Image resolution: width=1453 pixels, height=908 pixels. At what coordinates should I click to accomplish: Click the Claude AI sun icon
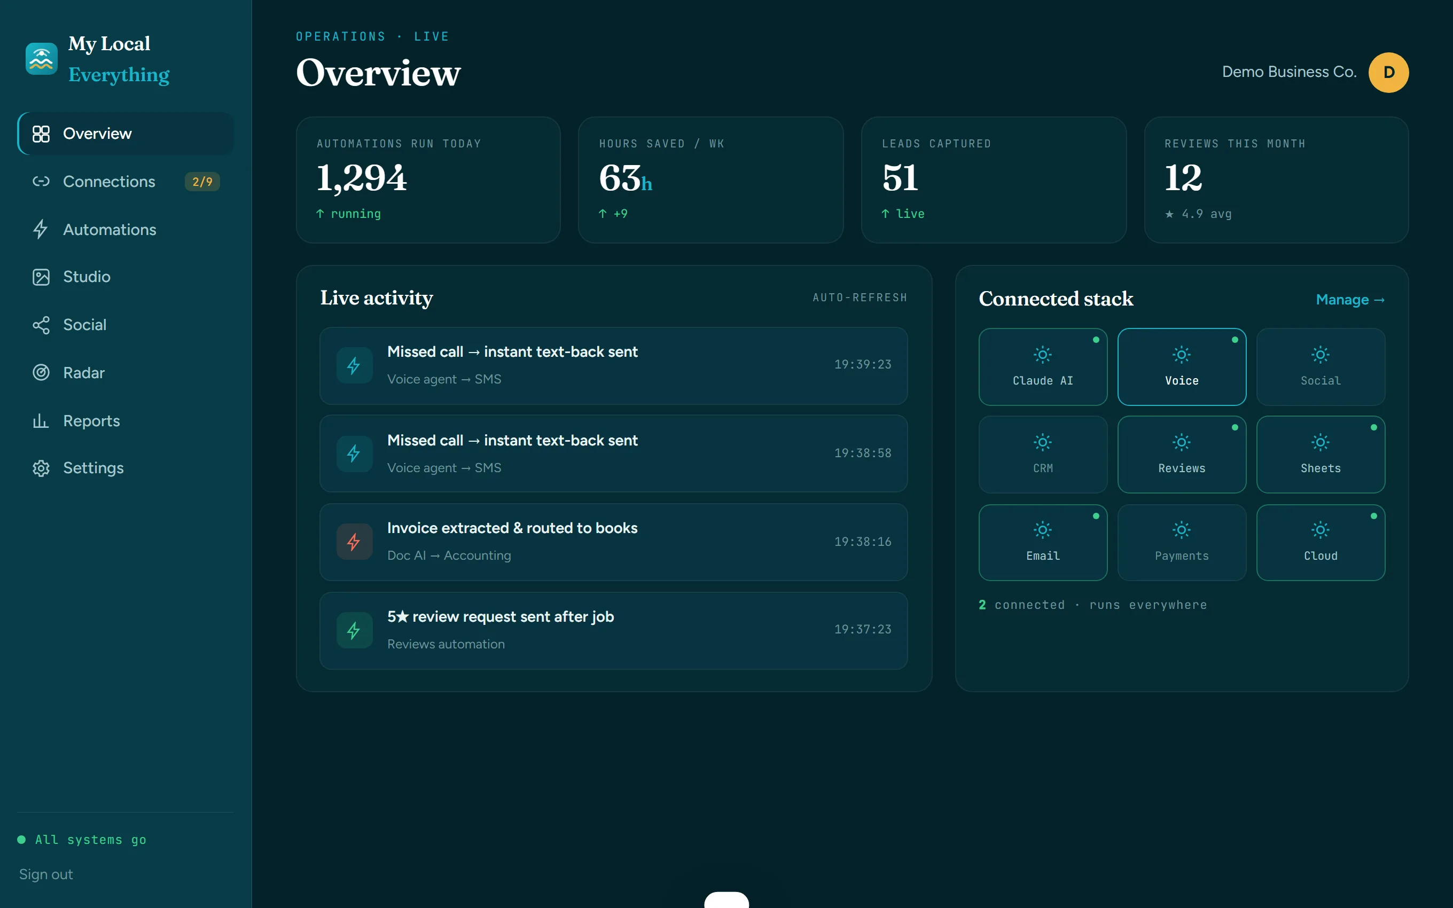click(x=1043, y=355)
